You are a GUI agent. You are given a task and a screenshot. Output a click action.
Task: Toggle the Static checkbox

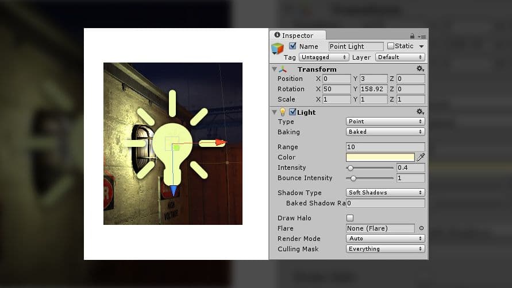391,46
